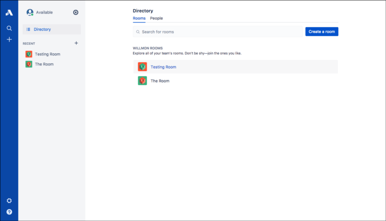Click the Atlassian logo in the navigation bar

pos(9,13)
